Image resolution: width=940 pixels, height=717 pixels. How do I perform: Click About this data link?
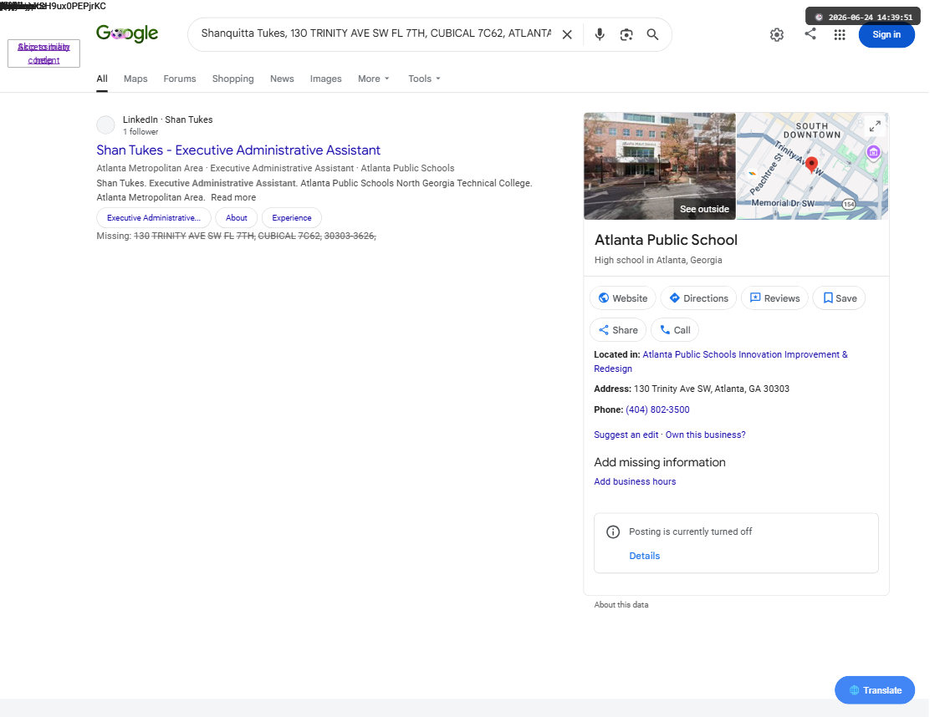point(621,605)
